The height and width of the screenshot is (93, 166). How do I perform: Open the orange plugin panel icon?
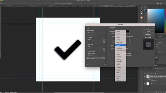(142, 18)
